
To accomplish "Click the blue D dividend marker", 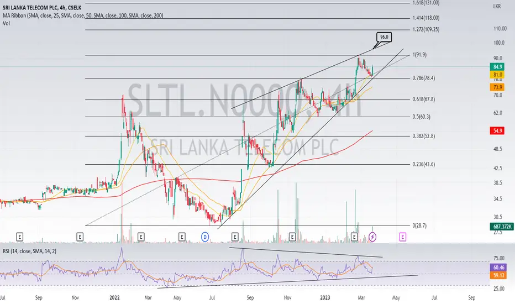I will pyautogui.click(x=205, y=237).
